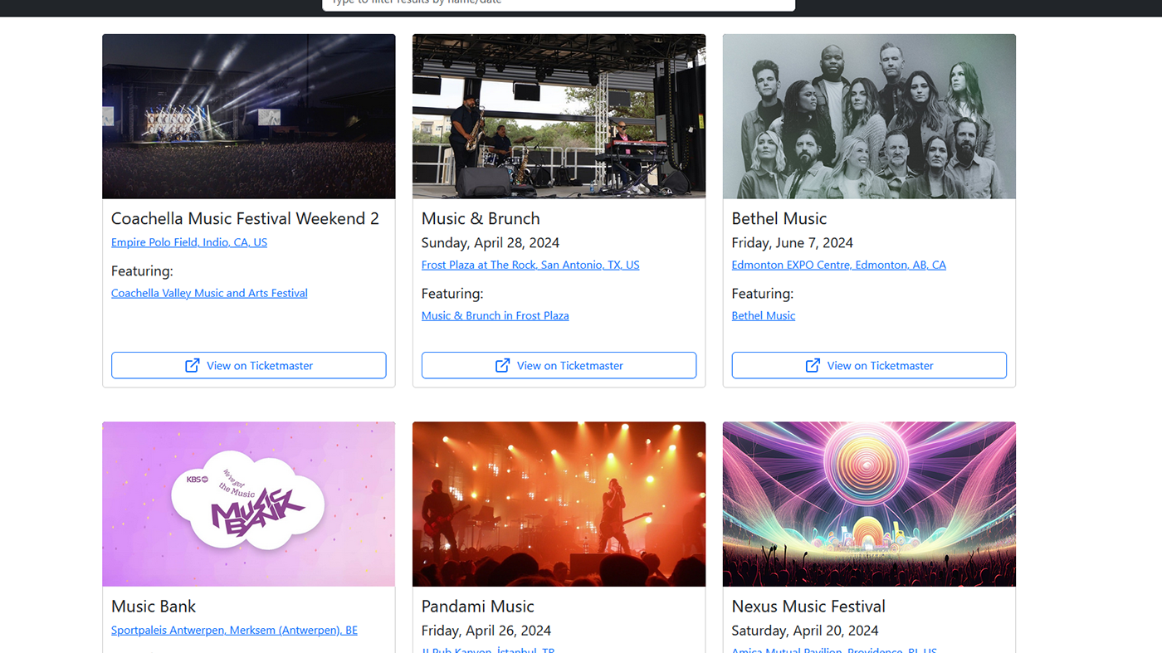The height and width of the screenshot is (653, 1162).
Task: Click external-link icon in Bethel Music button
Action: [x=813, y=365]
